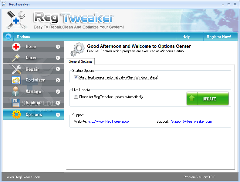240x182 pixels.
Task: Click the Support group label
Action: [78, 115]
